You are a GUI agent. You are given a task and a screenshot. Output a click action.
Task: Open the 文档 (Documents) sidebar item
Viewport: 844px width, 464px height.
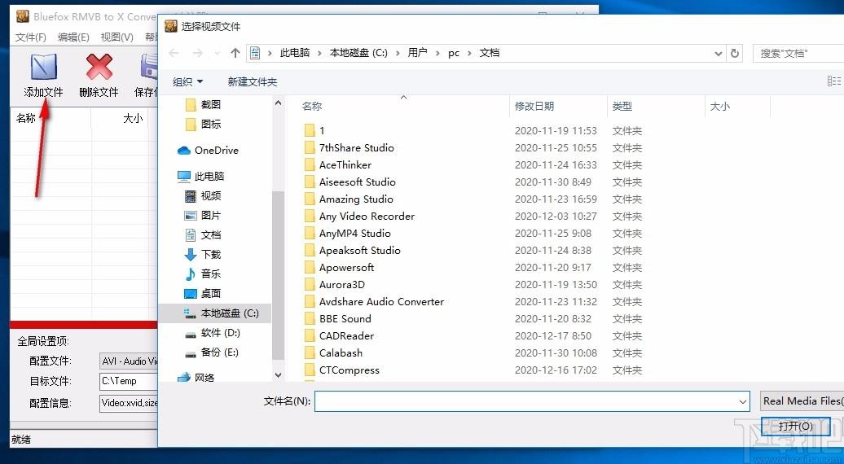click(202, 235)
